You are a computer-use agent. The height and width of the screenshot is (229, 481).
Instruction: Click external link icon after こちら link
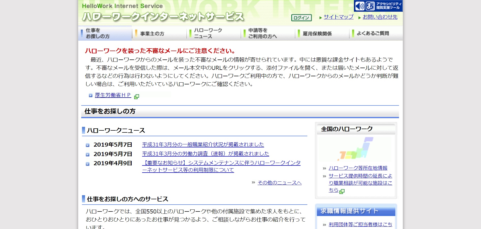click(x=342, y=191)
